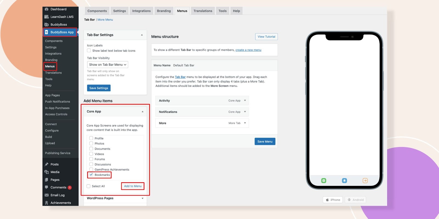Screen dimensions: 439x219
Task: Select the Menus tab
Action: pos(182,11)
